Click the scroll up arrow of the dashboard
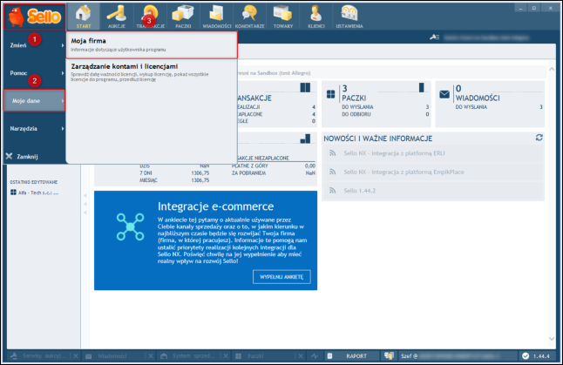This screenshot has width=563, height=365. 552,69
